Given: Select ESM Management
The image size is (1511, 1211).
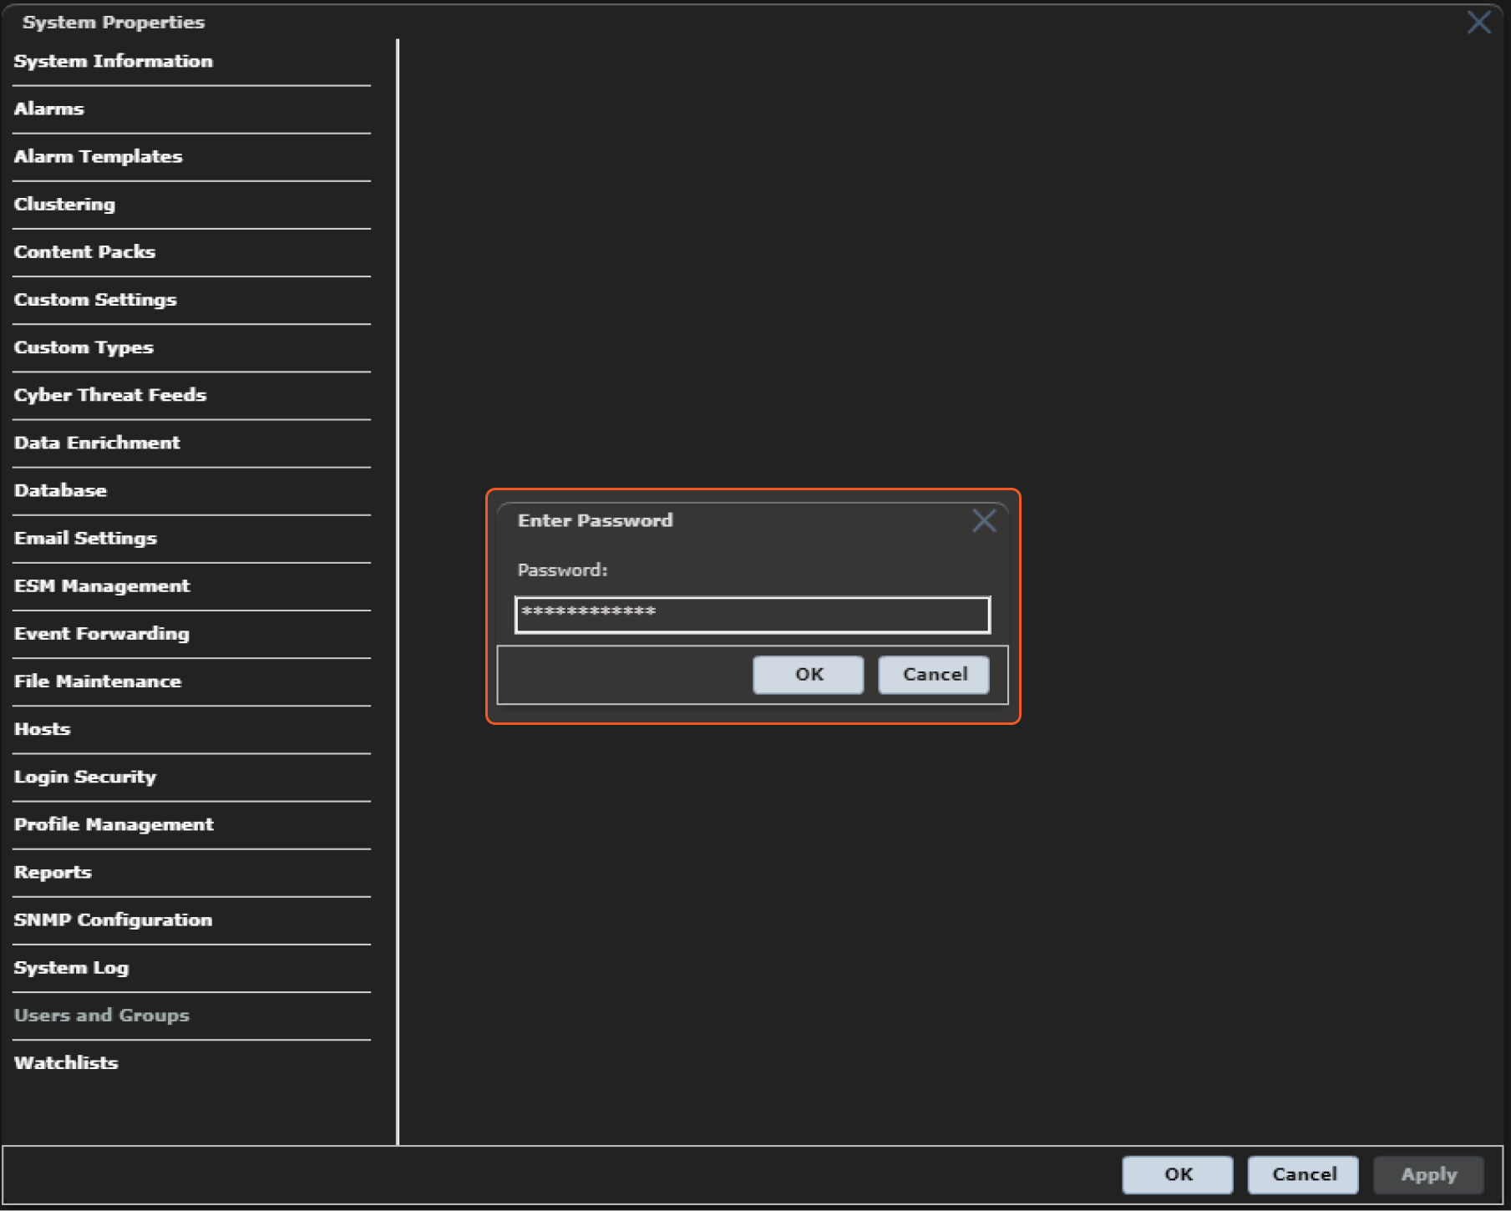Looking at the screenshot, I should [102, 586].
